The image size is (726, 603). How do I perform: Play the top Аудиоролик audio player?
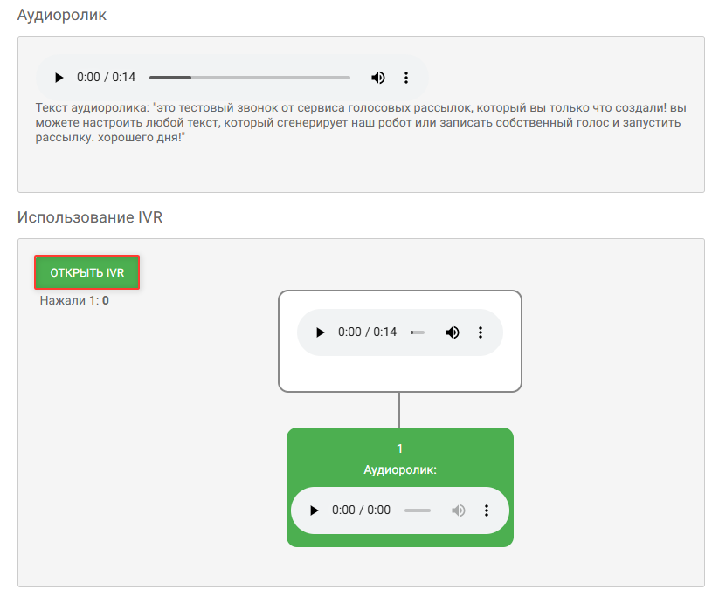coord(59,77)
